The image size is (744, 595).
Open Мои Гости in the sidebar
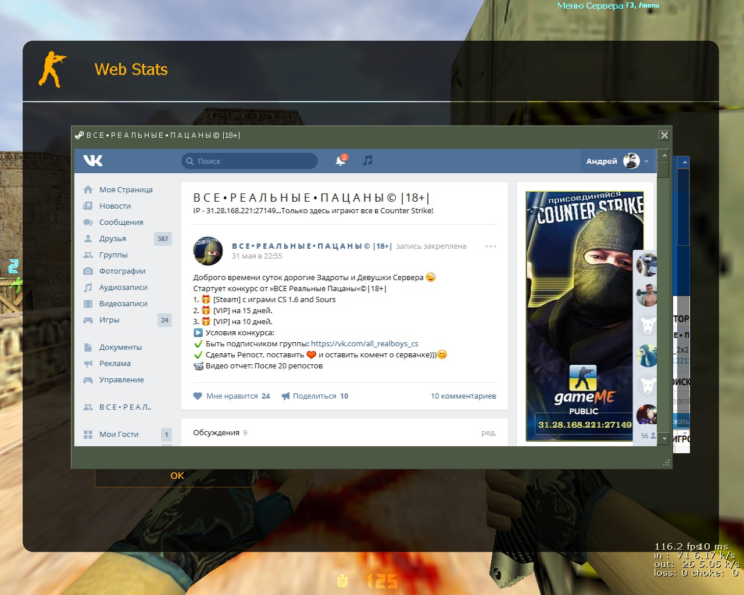point(119,434)
